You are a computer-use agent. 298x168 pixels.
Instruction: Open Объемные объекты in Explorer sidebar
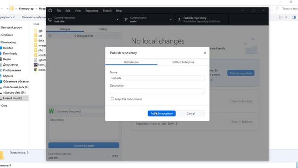coord(15,81)
